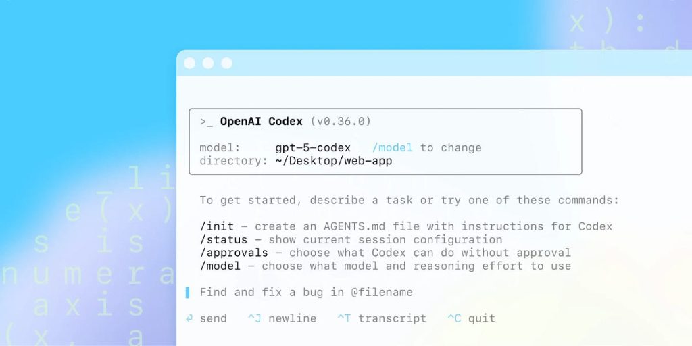
Task: Click the gpt-5-codex model name
Action: 313,148
